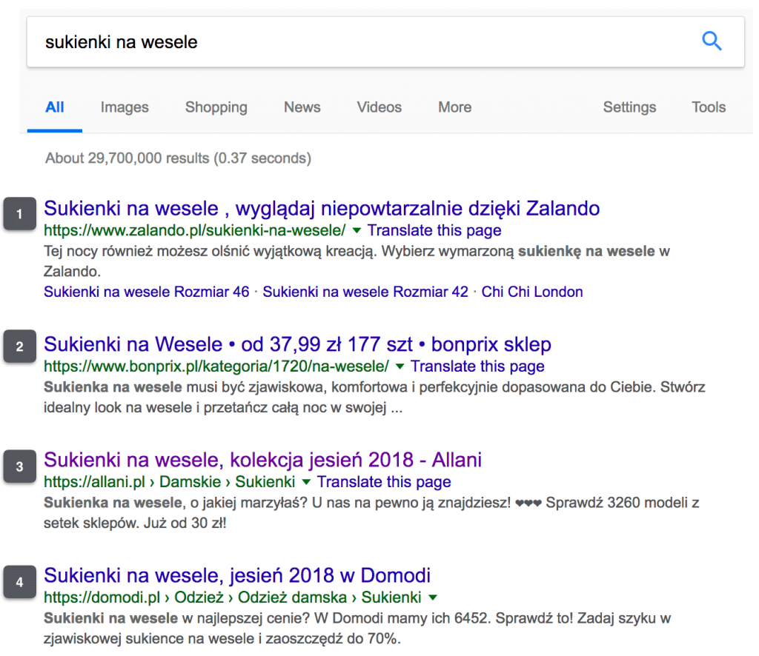Expand the arrow next to the Zalando URL
Screen dimensions: 759x656
pos(357,230)
